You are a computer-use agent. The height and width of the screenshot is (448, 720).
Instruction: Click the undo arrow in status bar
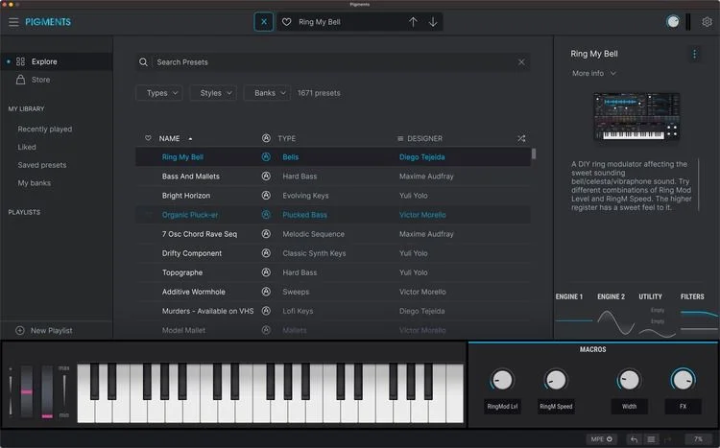(634, 439)
